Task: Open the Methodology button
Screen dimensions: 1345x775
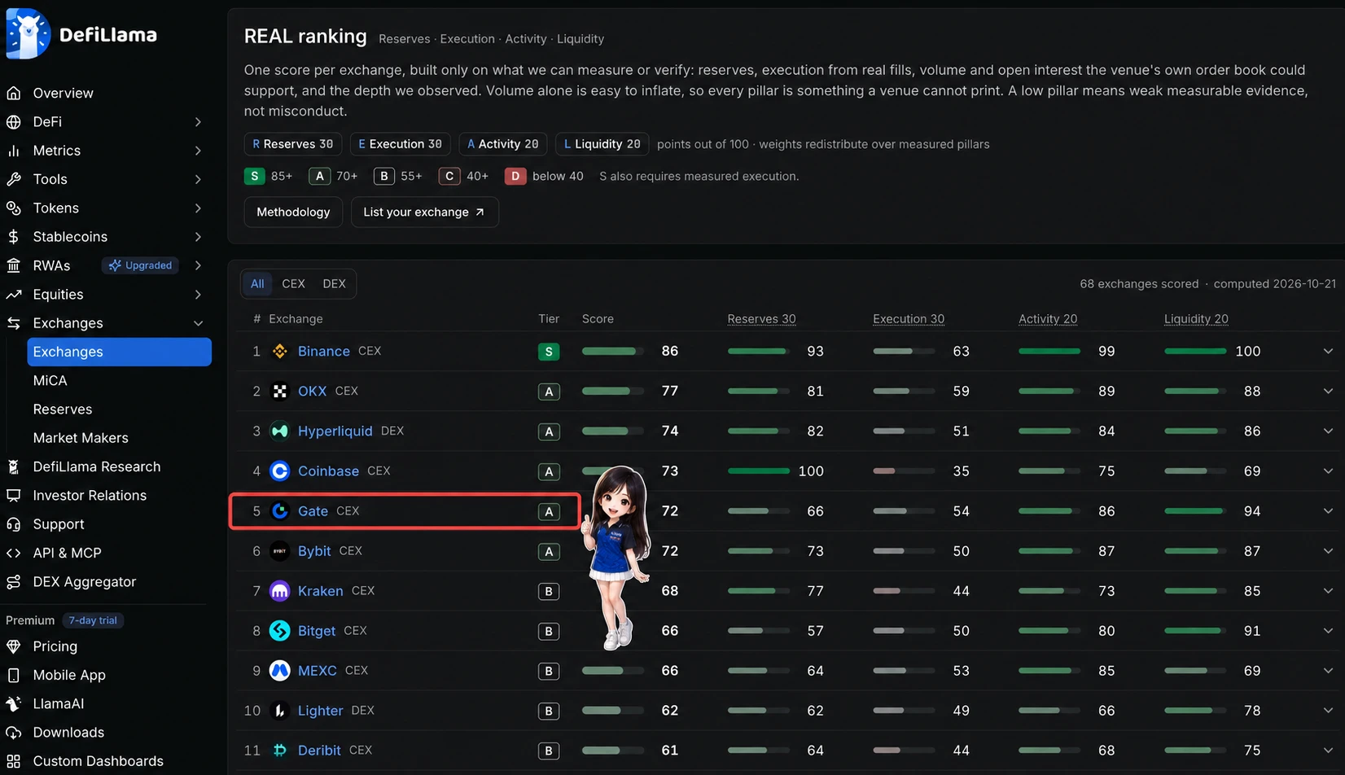Action: [293, 212]
